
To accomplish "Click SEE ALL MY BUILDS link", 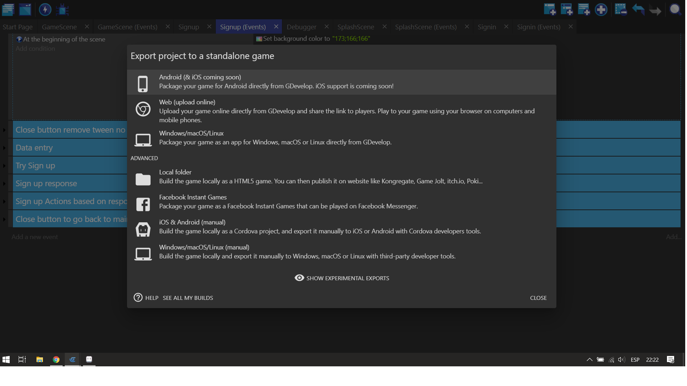I will (x=188, y=297).
